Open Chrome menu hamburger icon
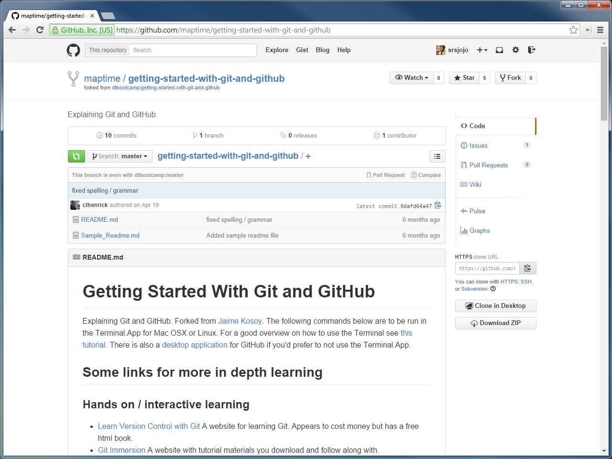Image resolution: width=612 pixels, height=459 pixels. tap(600, 30)
